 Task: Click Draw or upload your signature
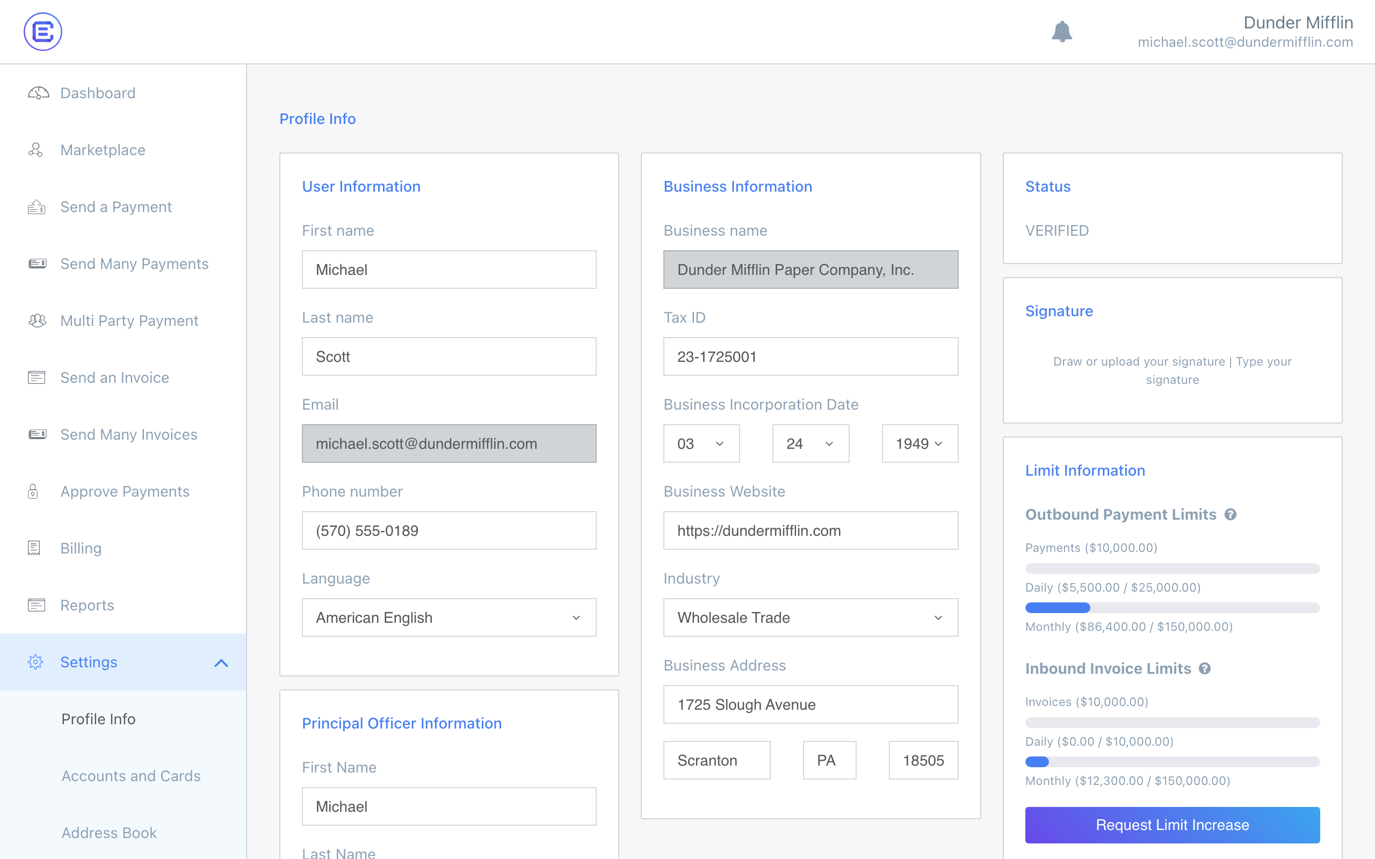coord(1139,361)
